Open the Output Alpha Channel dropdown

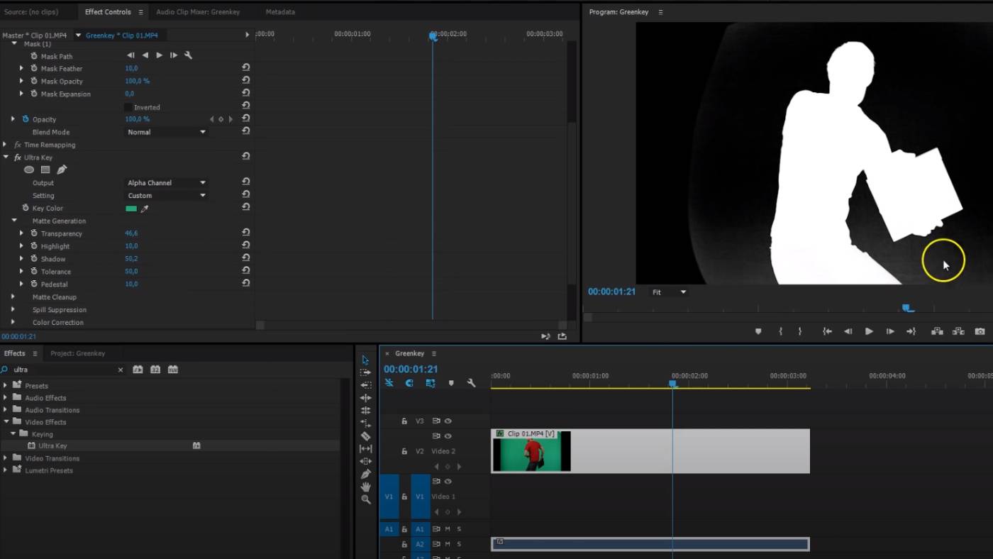pyautogui.click(x=167, y=183)
